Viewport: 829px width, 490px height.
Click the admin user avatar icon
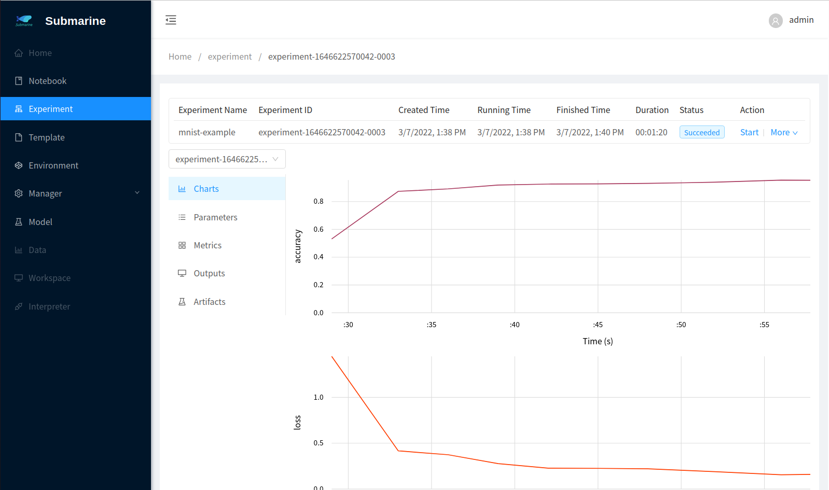(776, 21)
